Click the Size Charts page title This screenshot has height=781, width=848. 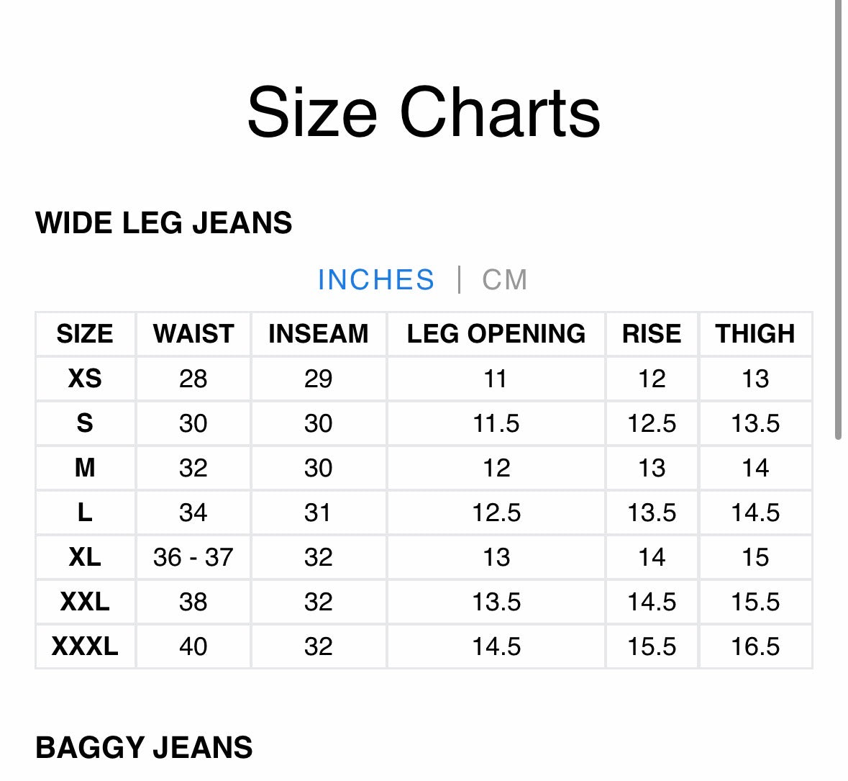[424, 112]
